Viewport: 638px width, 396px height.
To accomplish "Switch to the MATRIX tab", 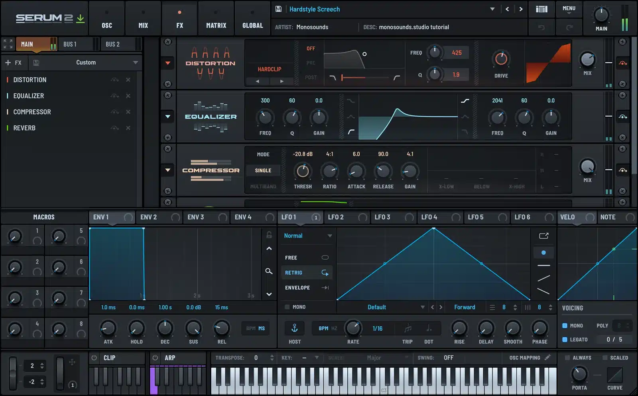I will 216,18.
